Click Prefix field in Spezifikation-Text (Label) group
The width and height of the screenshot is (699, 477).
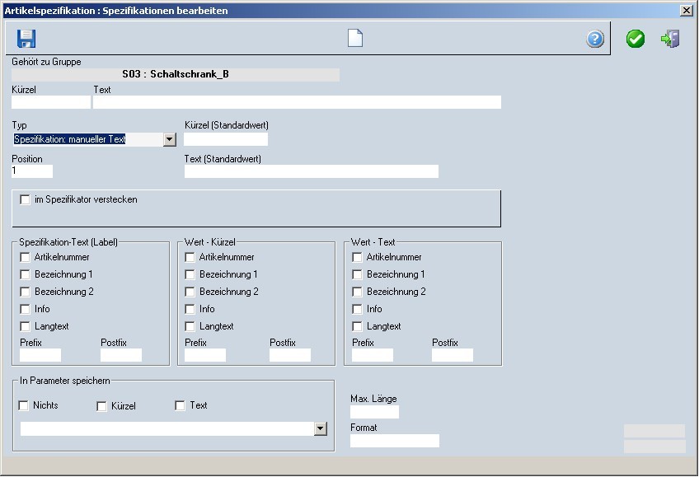point(40,355)
